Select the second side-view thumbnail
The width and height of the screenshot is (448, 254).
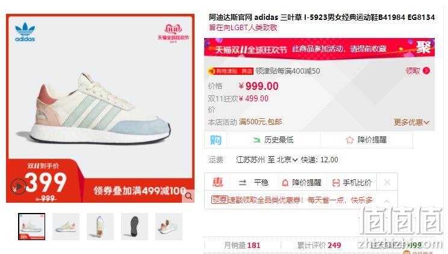point(66,226)
